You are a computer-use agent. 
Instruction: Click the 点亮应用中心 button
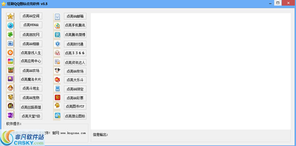pyautogui.click(x=31, y=61)
